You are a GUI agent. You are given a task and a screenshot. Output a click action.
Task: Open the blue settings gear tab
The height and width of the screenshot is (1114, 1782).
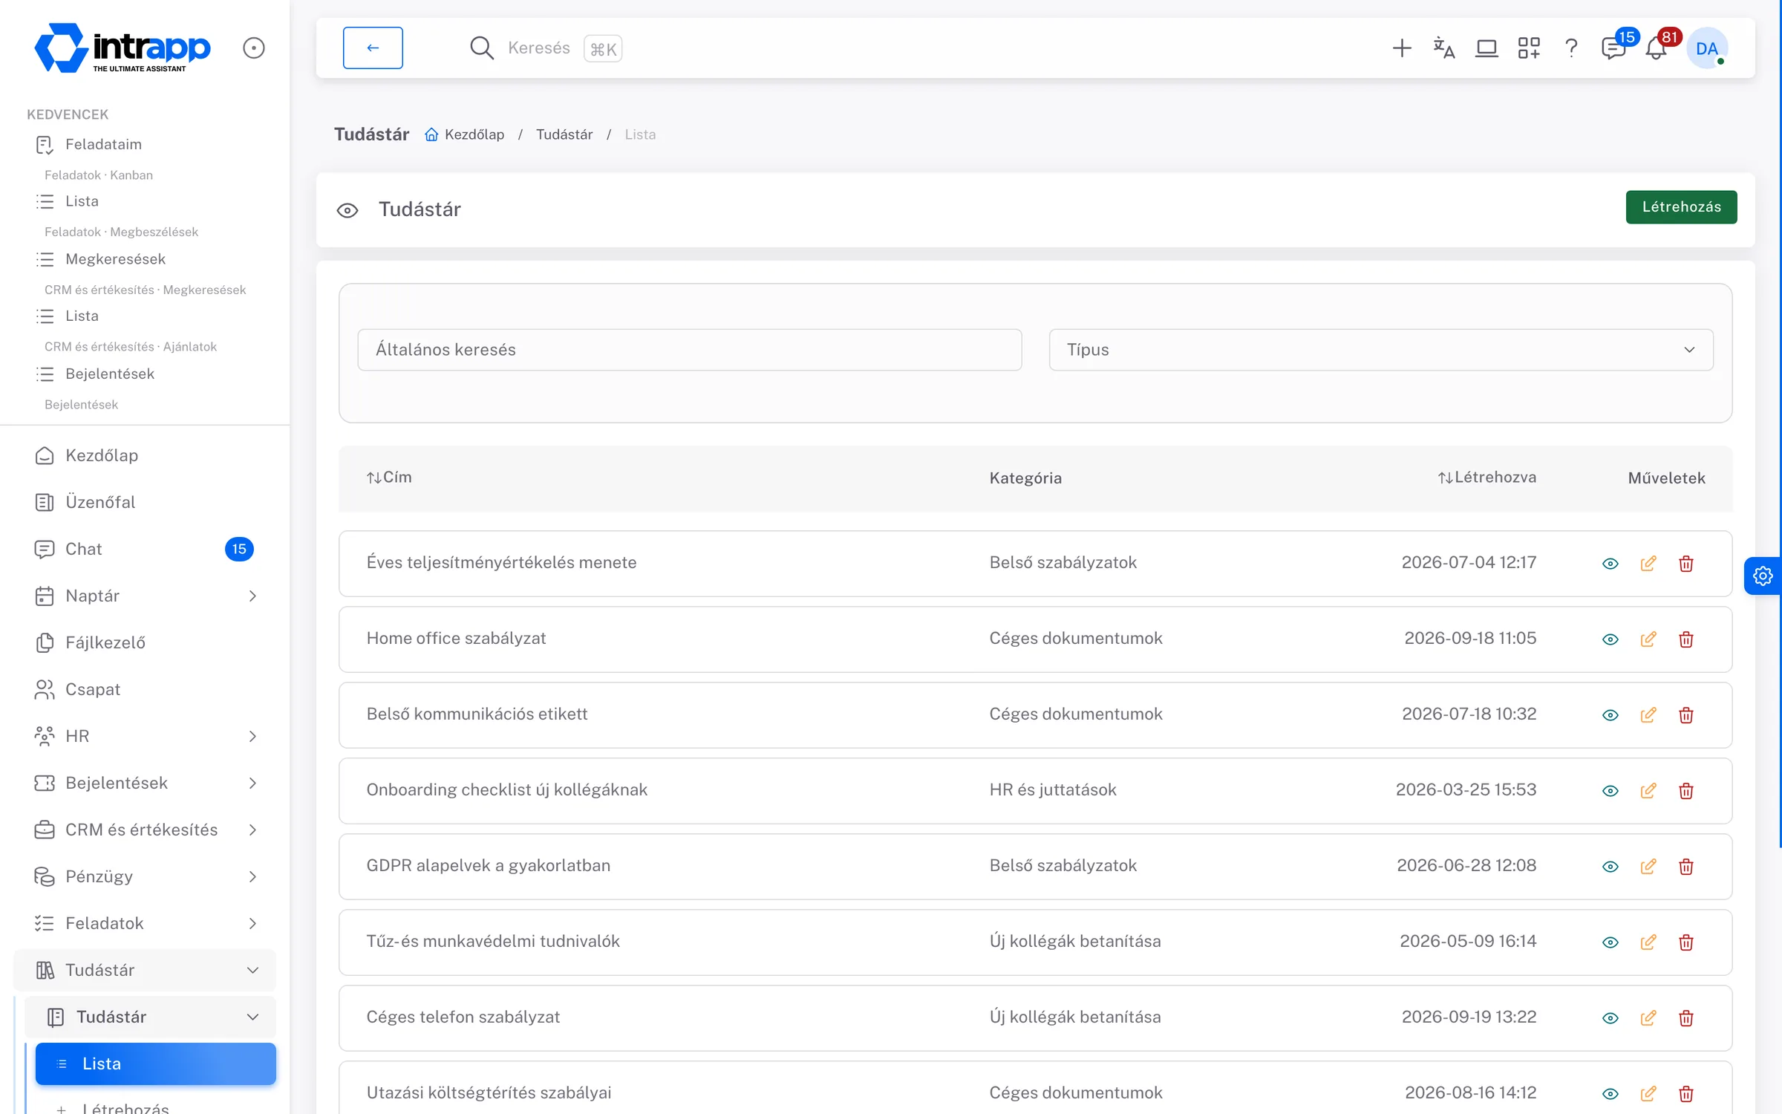tap(1763, 576)
